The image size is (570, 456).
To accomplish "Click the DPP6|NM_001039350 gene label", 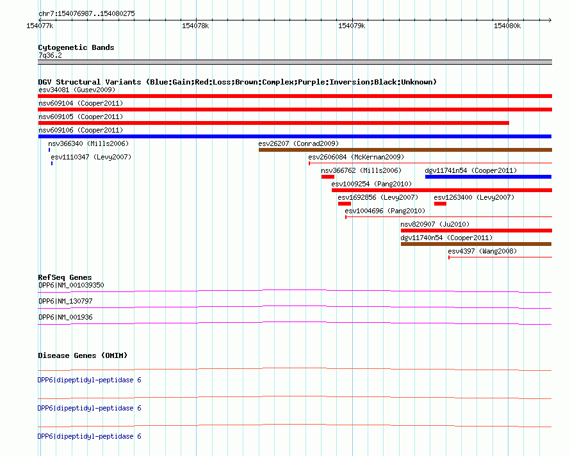I will point(71,285).
